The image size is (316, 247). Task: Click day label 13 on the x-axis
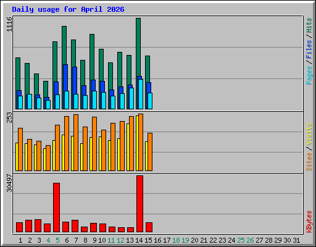coord(130,240)
